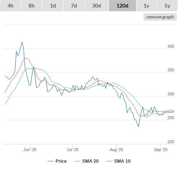Click the remove graph button
The image size is (178, 171).
tap(160, 17)
